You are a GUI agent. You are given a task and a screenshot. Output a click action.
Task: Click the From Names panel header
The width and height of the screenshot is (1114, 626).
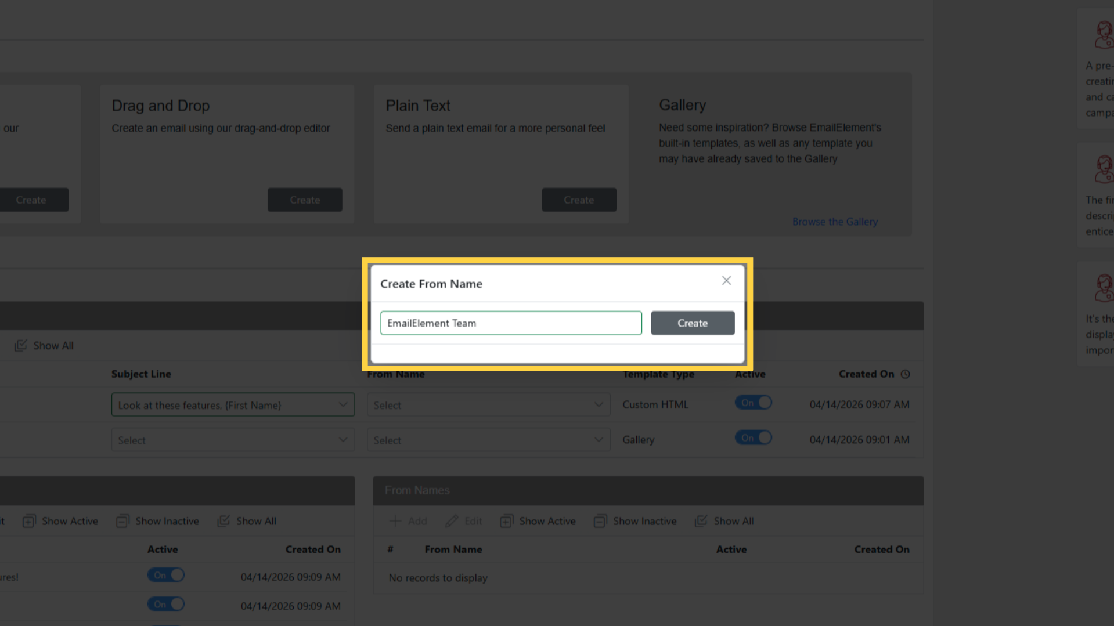point(648,491)
